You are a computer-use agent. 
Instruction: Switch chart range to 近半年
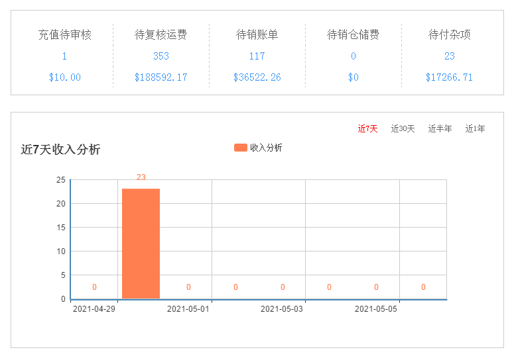(440, 128)
